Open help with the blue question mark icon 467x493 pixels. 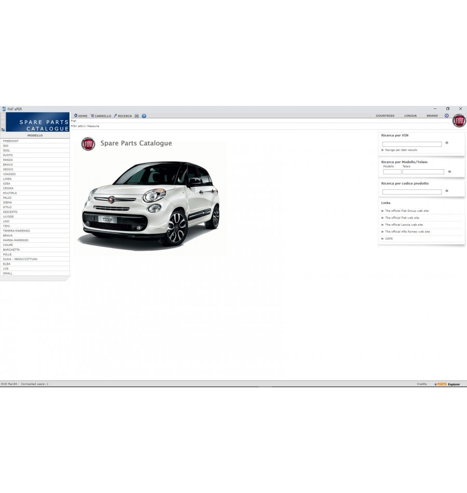pos(144,116)
